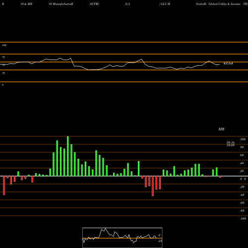Image resolution: width=248 pixels, height=248 pixels.
Task: Click the '-20' label on MR axis
Action: 242,187
